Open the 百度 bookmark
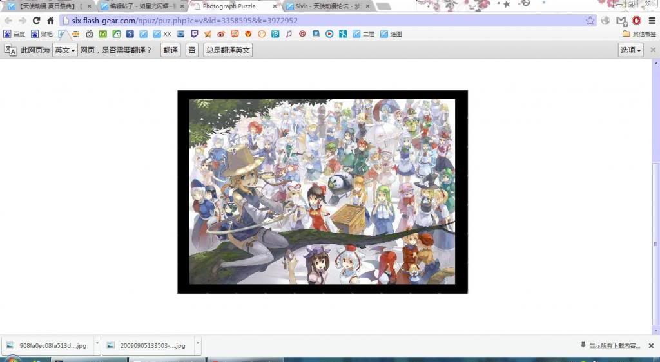 15,34
